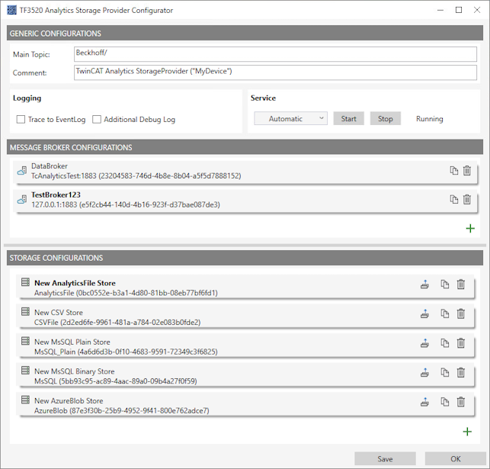The image size is (490, 469).
Task: Copy the New MsSQL Binary Store configuration
Action: click(445, 373)
